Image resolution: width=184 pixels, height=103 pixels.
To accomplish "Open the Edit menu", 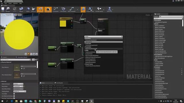I will (x=6, y=3).
